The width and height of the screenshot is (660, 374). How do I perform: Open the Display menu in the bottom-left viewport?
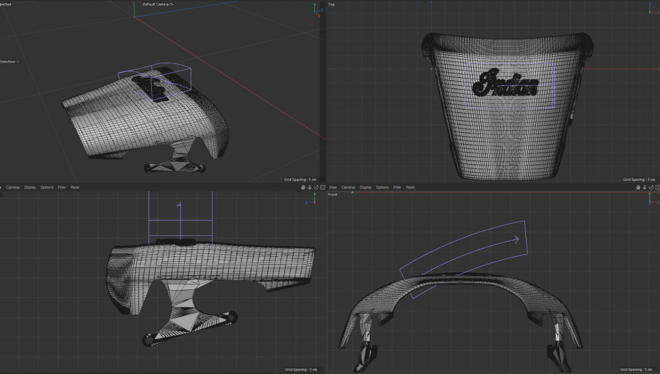coord(30,188)
